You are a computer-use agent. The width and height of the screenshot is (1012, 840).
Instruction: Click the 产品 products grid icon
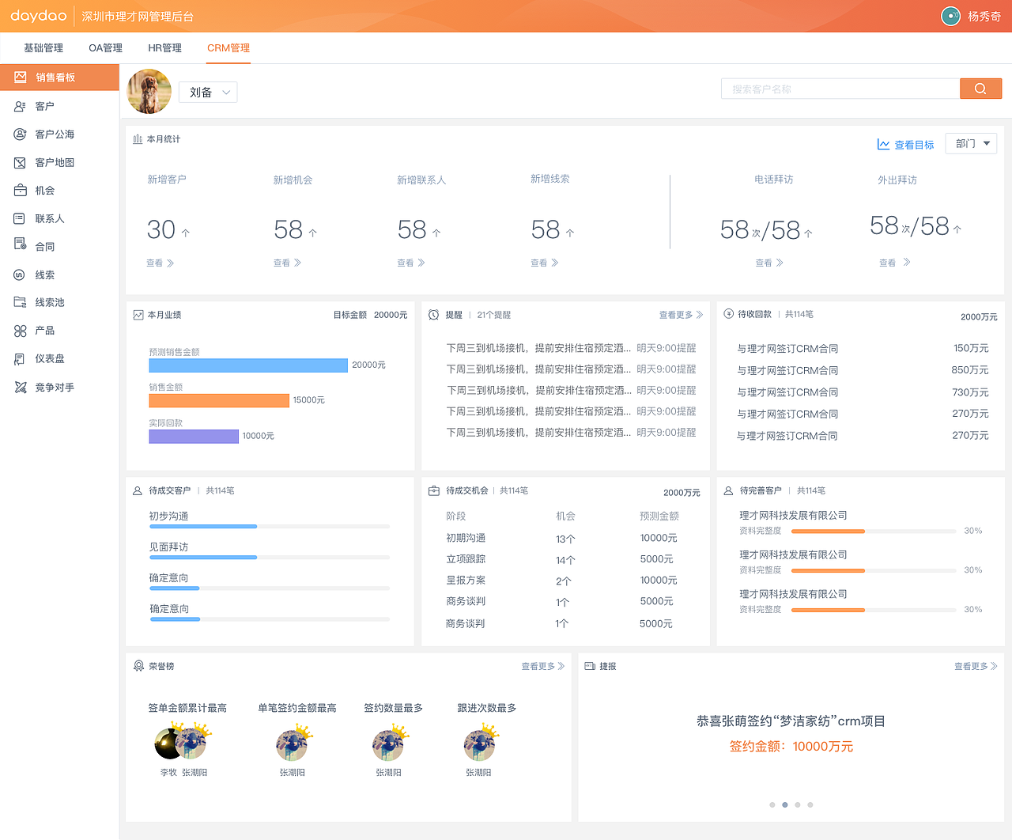(21, 331)
